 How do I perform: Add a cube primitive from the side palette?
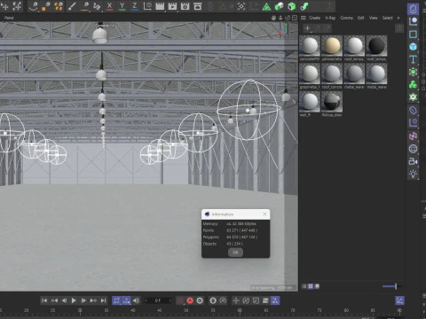click(x=413, y=47)
